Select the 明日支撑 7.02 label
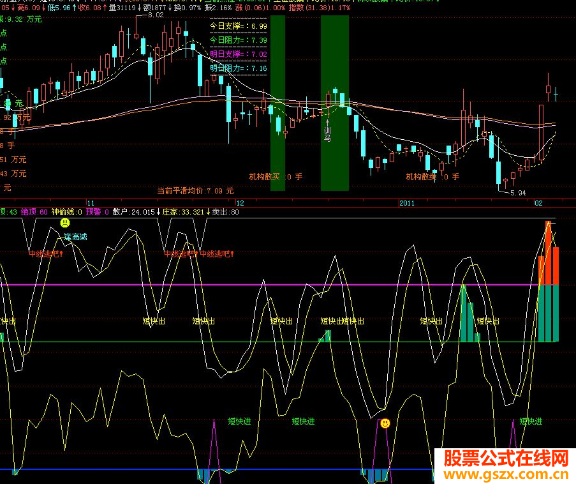 pyautogui.click(x=239, y=54)
